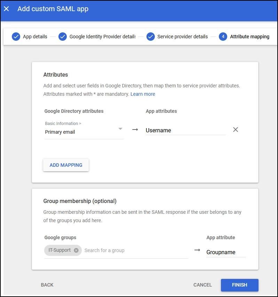Viewport: 278px width, 297px height.
Task: Click the Attributes section heading
Action: coord(56,75)
